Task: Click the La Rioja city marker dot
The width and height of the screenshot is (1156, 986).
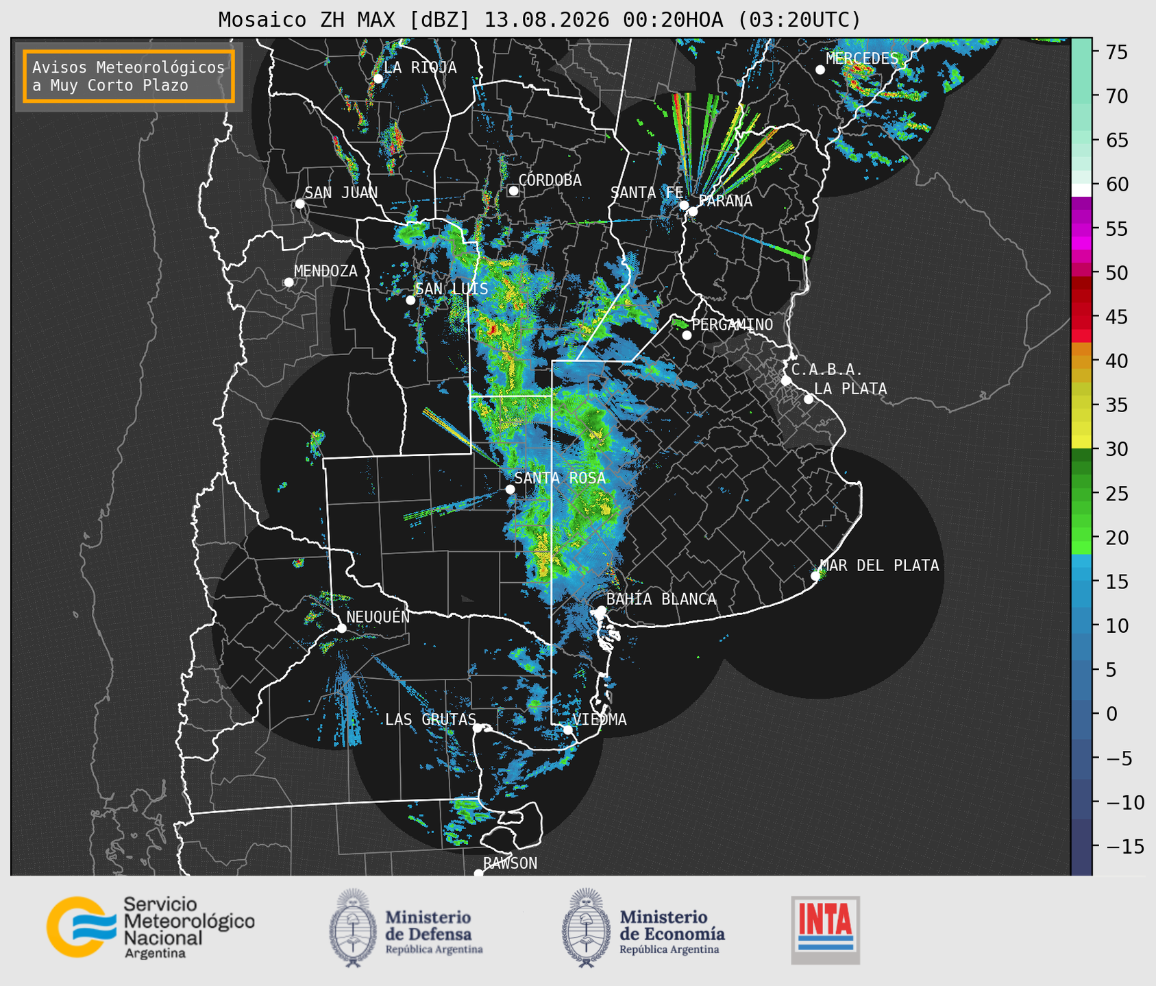Action: click(378, 79)
